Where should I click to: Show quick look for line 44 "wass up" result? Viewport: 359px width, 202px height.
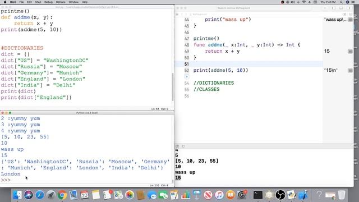[x=350, y=20]
